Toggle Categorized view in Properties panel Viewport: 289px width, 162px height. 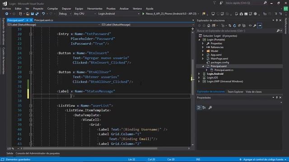point(199,108)
